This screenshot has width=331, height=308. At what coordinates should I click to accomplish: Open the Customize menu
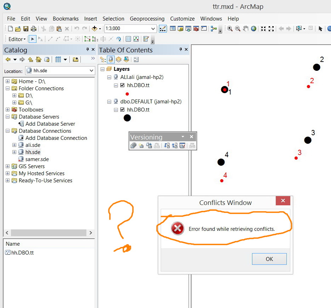(x=182, y=18)
